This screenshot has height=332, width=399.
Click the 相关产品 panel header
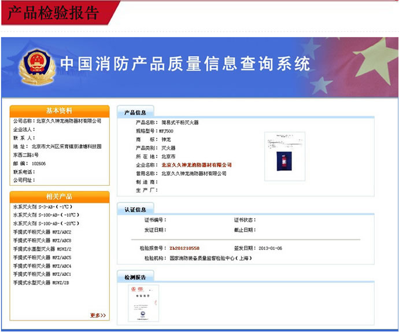pos(60,197)
